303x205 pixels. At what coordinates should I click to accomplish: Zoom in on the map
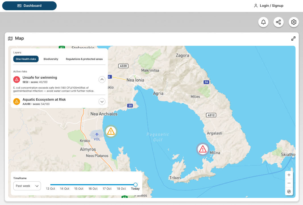pos(289,175)
